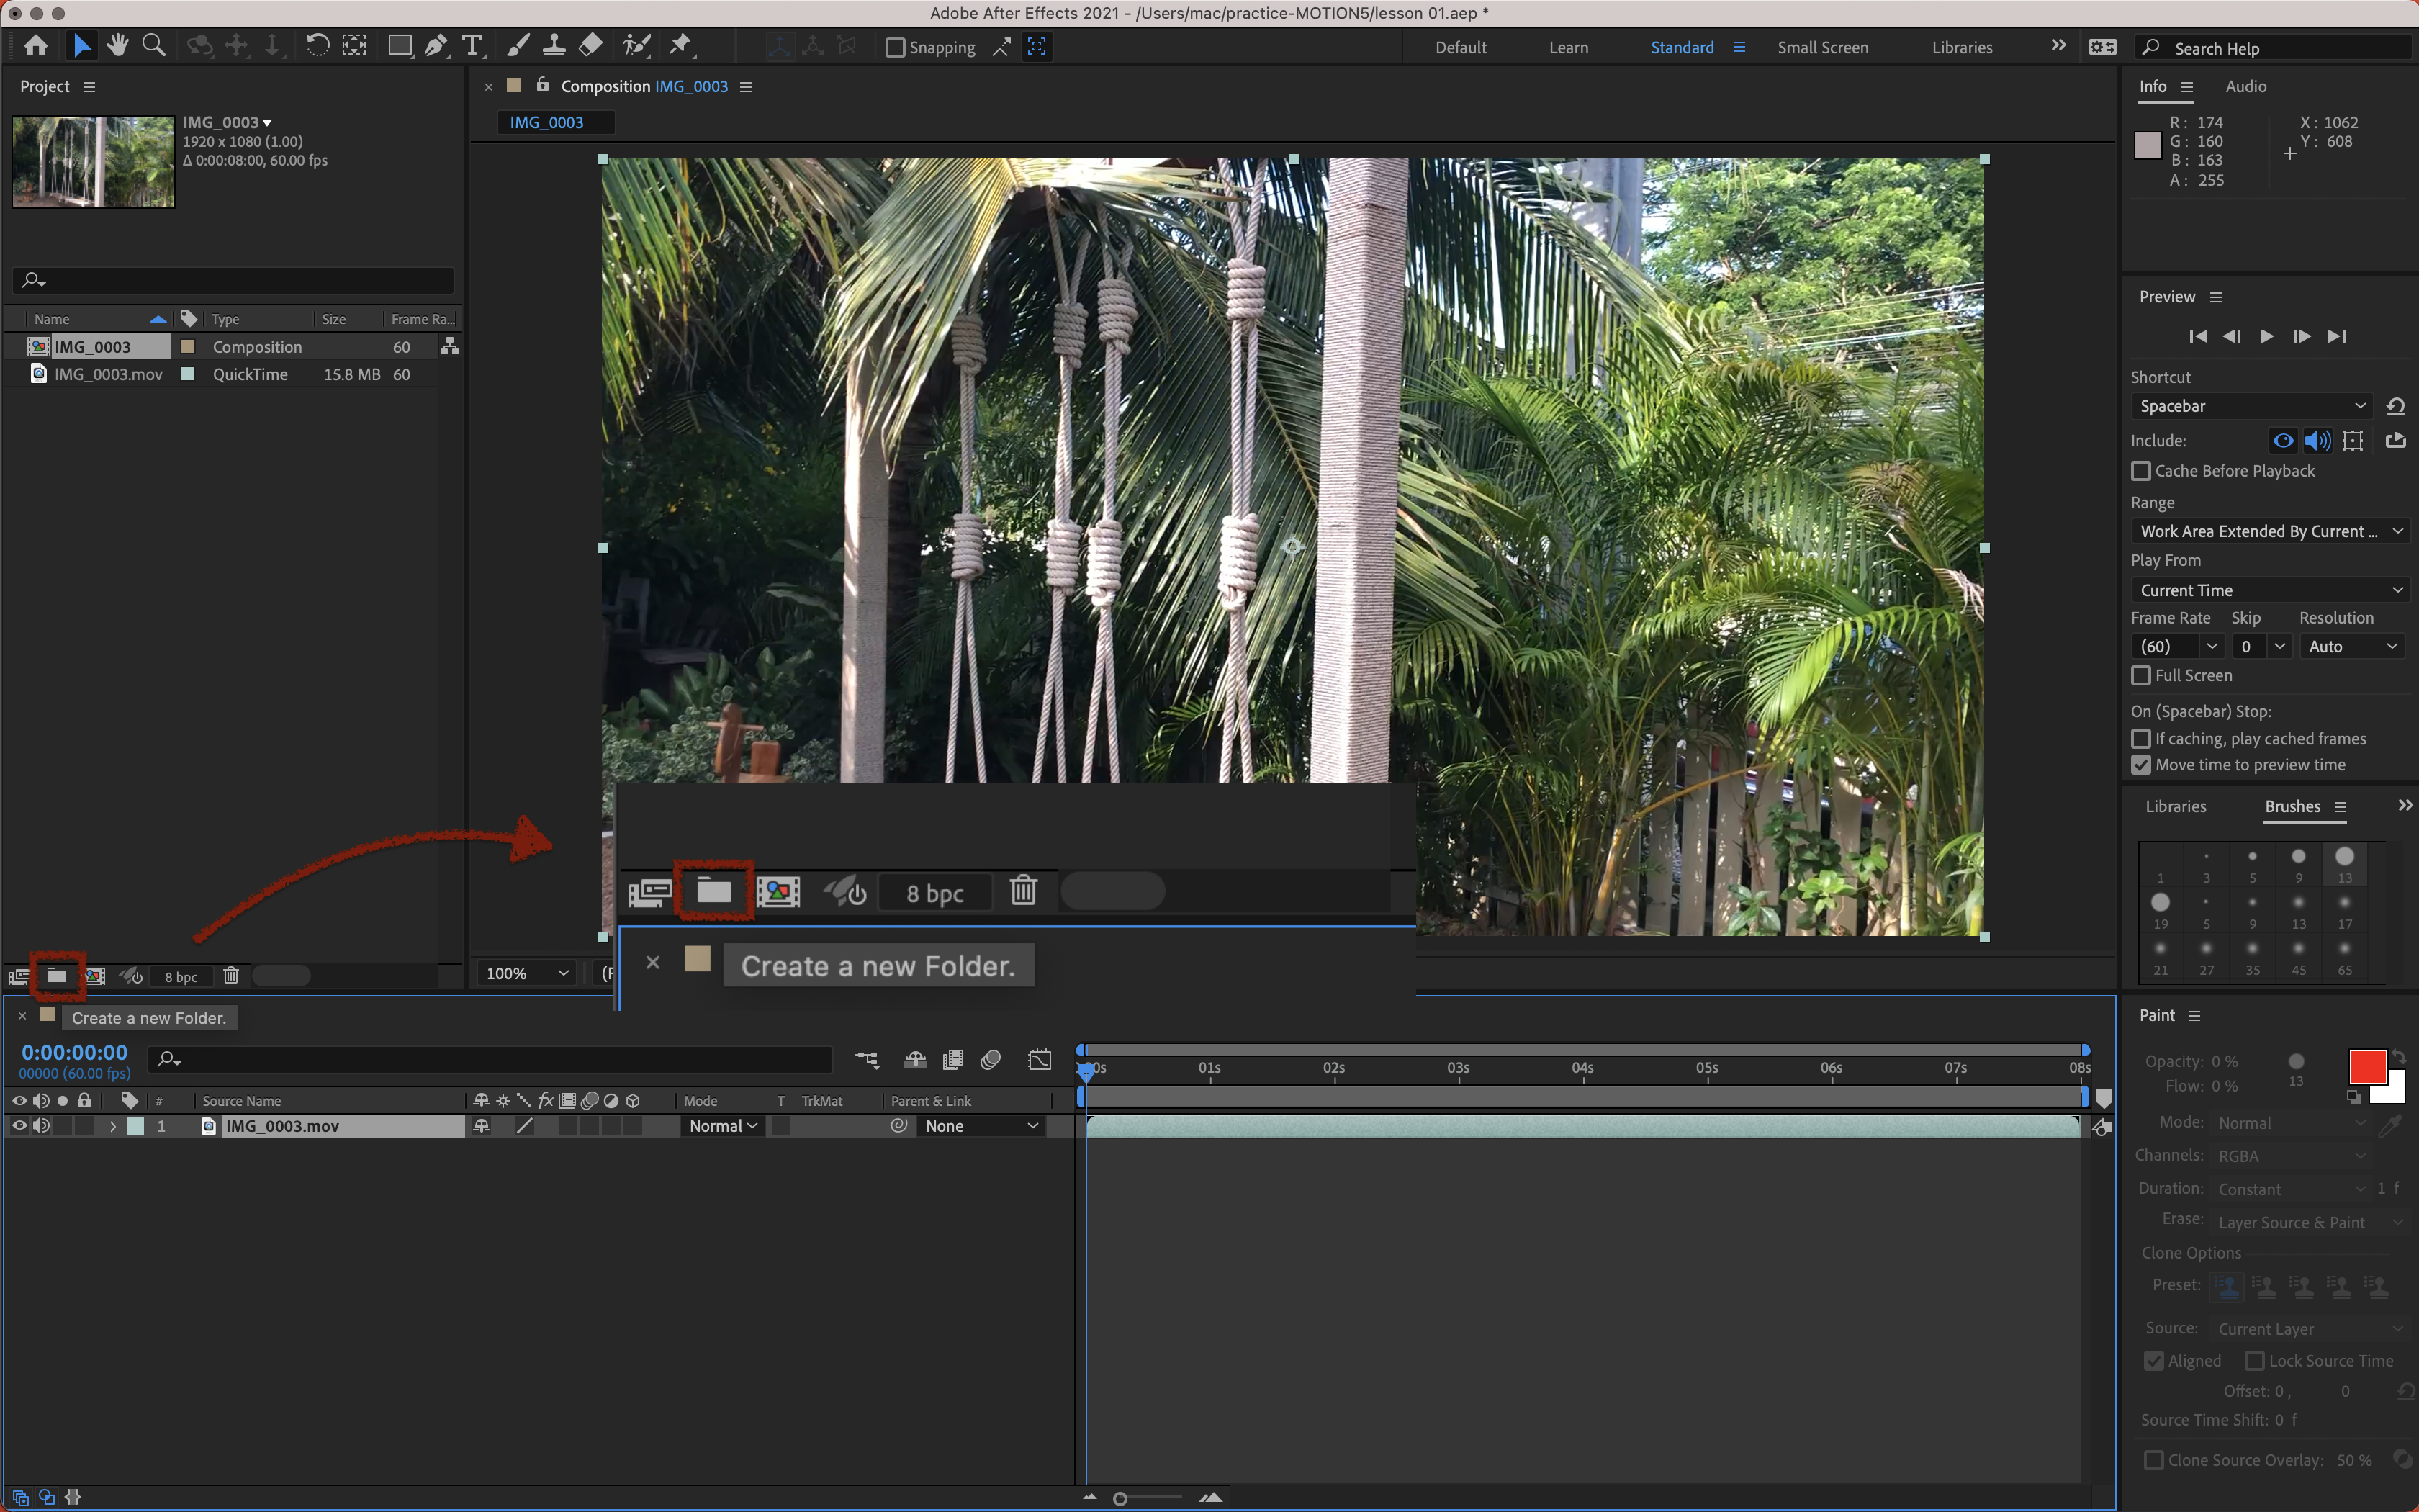Open the Spacebar shortcut dropdown
Image resolution: width=2419 pixels, height=1512 pixels.
pos(2252,406)
